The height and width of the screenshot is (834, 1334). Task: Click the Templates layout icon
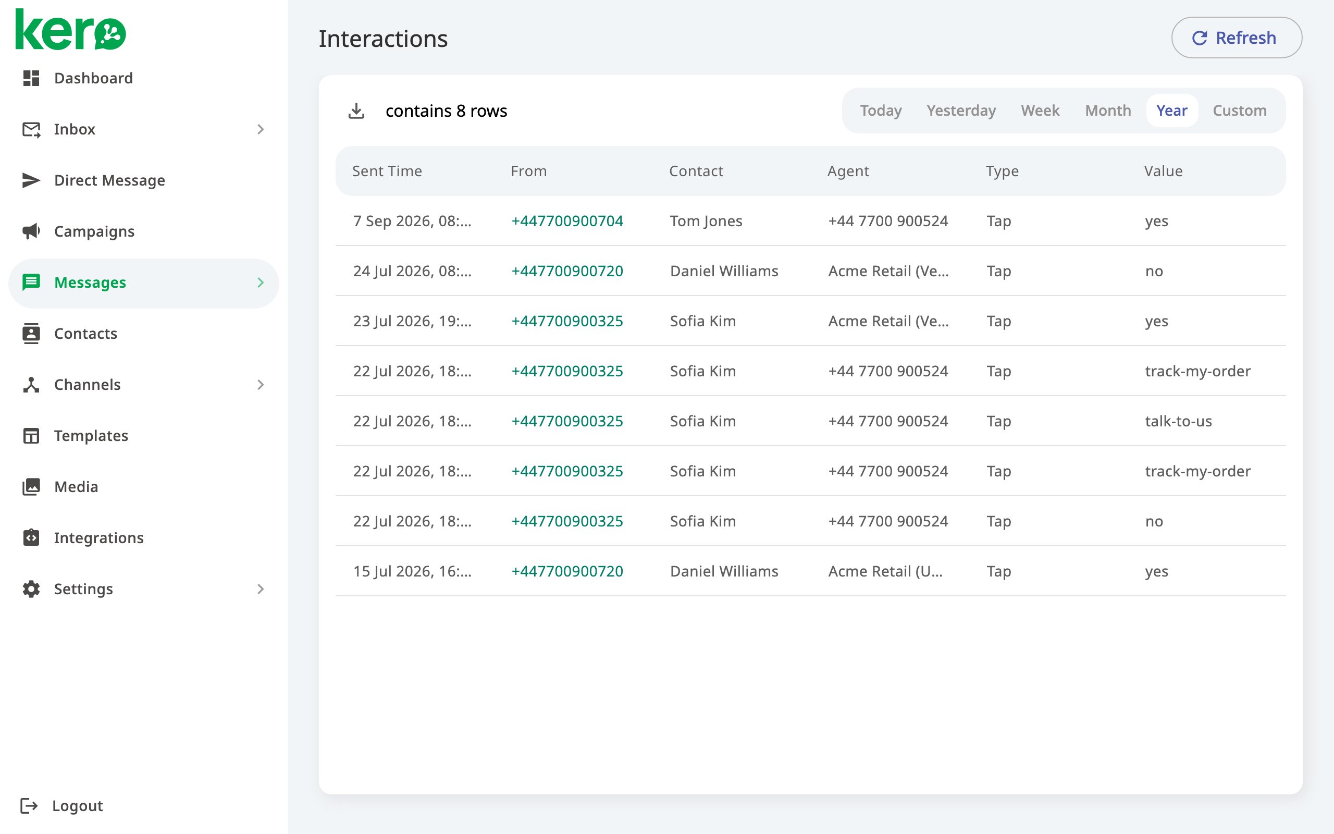coord(31,436)
